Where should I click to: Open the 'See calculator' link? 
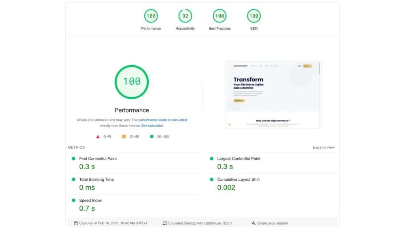pos(152,126)
